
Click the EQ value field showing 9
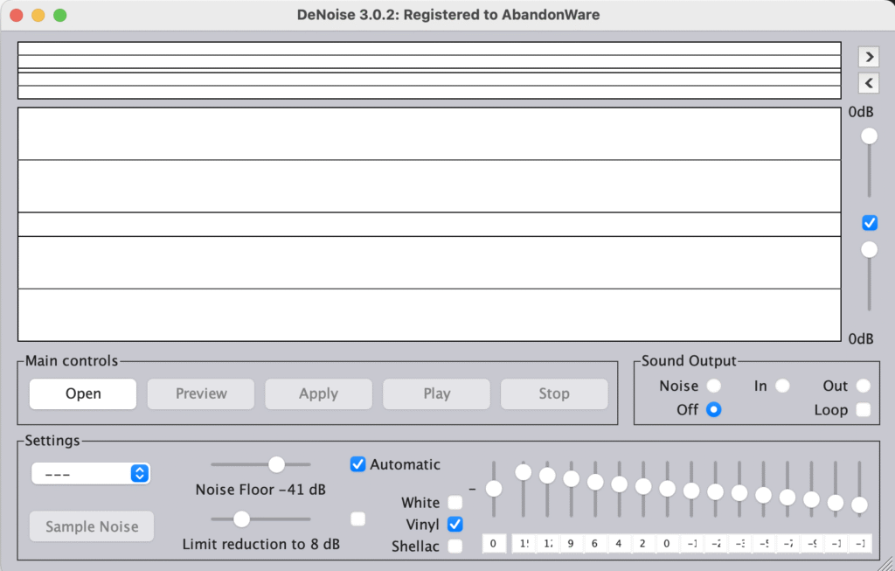tap(572, 544)
